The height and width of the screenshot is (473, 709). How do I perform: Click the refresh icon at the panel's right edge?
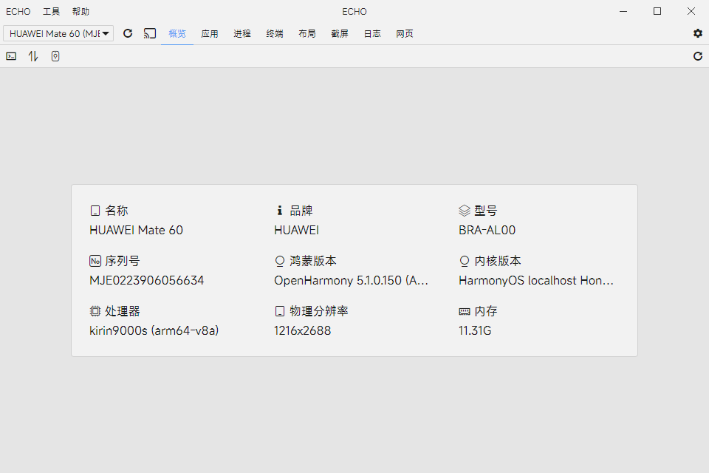(x=697, y=56)
